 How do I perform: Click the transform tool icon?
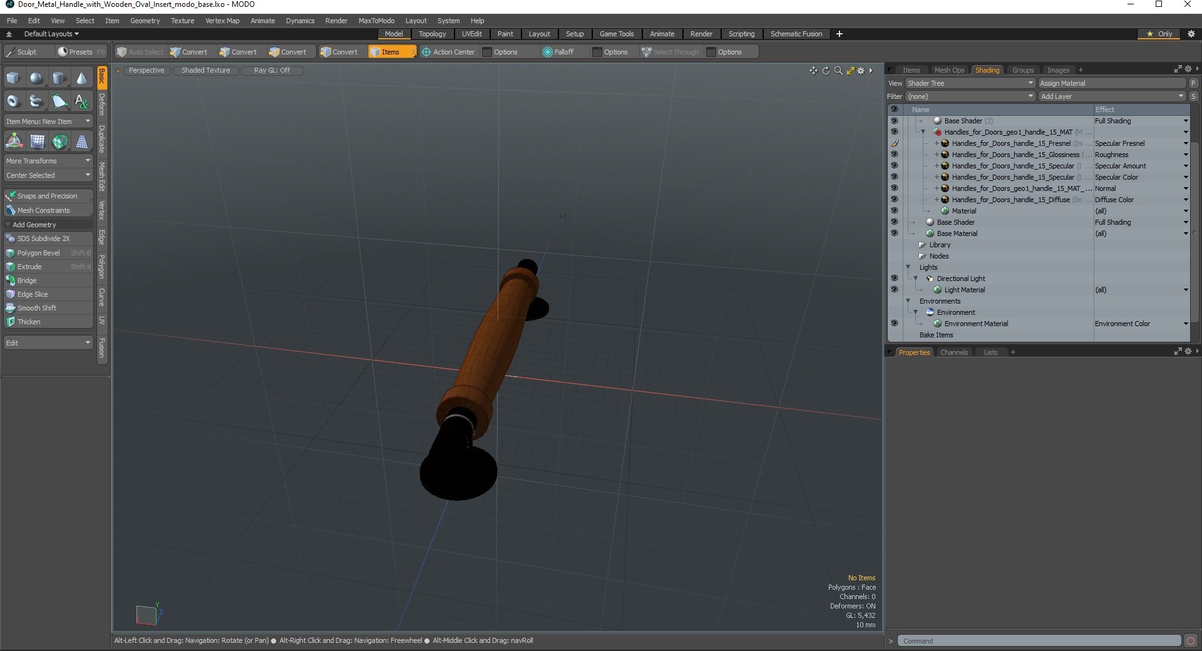tap(14, 141)
